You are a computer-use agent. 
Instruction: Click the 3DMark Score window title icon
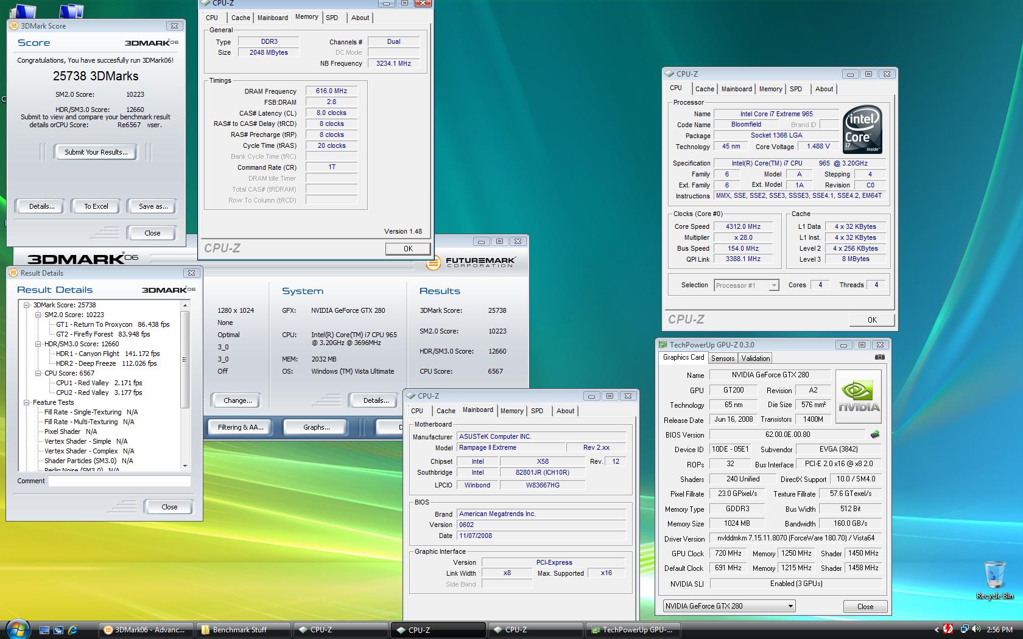tap(15, 26)
